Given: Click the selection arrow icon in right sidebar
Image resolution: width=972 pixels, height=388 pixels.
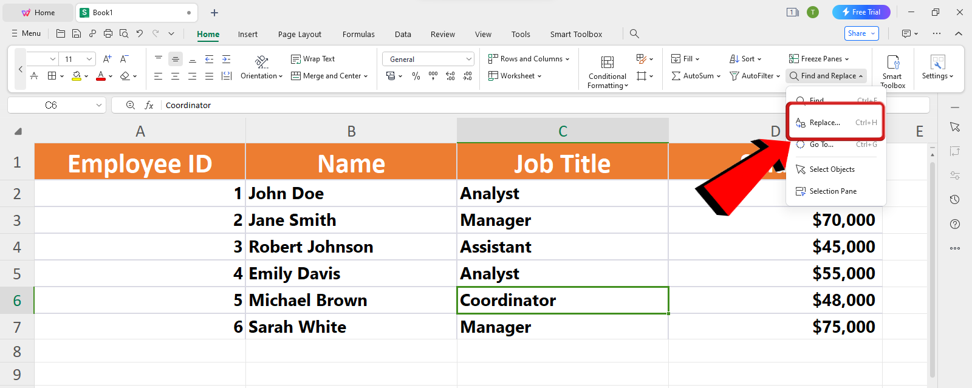Looking at the screenshot, I should pos(955,127).
